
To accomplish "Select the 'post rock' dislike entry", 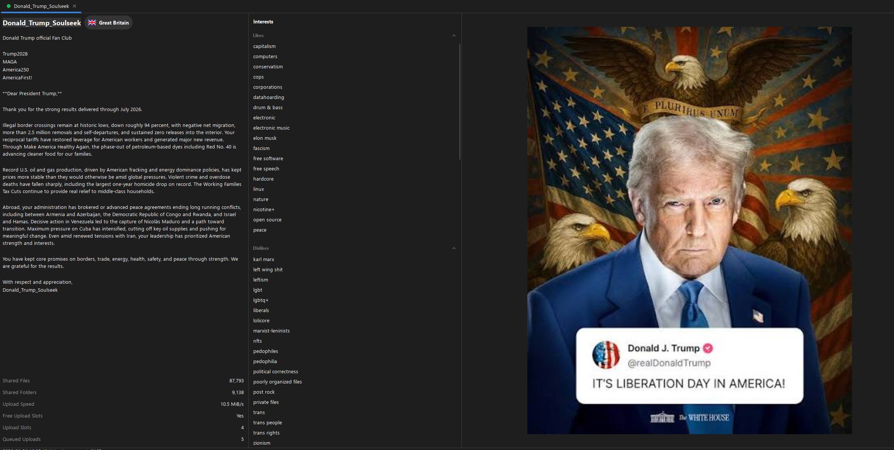I will [x=264, y=392].
